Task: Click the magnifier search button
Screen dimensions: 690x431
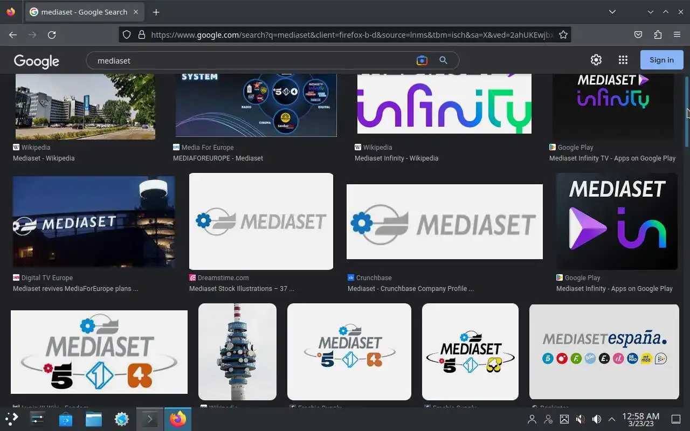Action: coord(443,60)
